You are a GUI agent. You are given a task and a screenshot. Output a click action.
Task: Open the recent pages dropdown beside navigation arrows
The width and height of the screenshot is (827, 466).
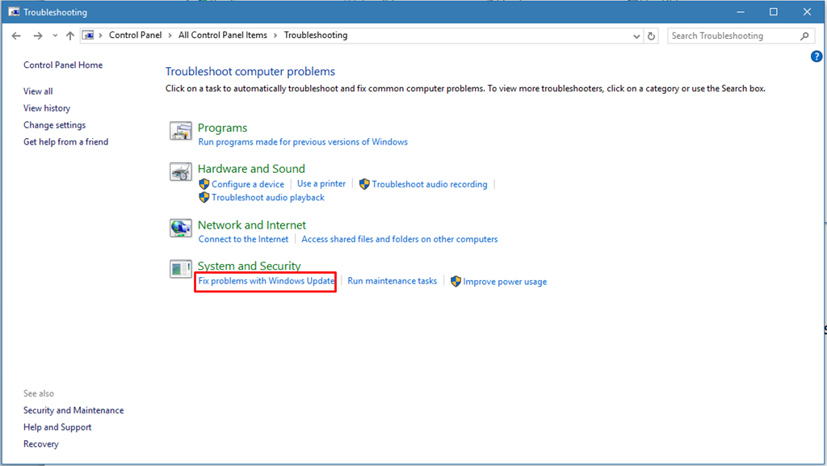click(x=54, y=36)
